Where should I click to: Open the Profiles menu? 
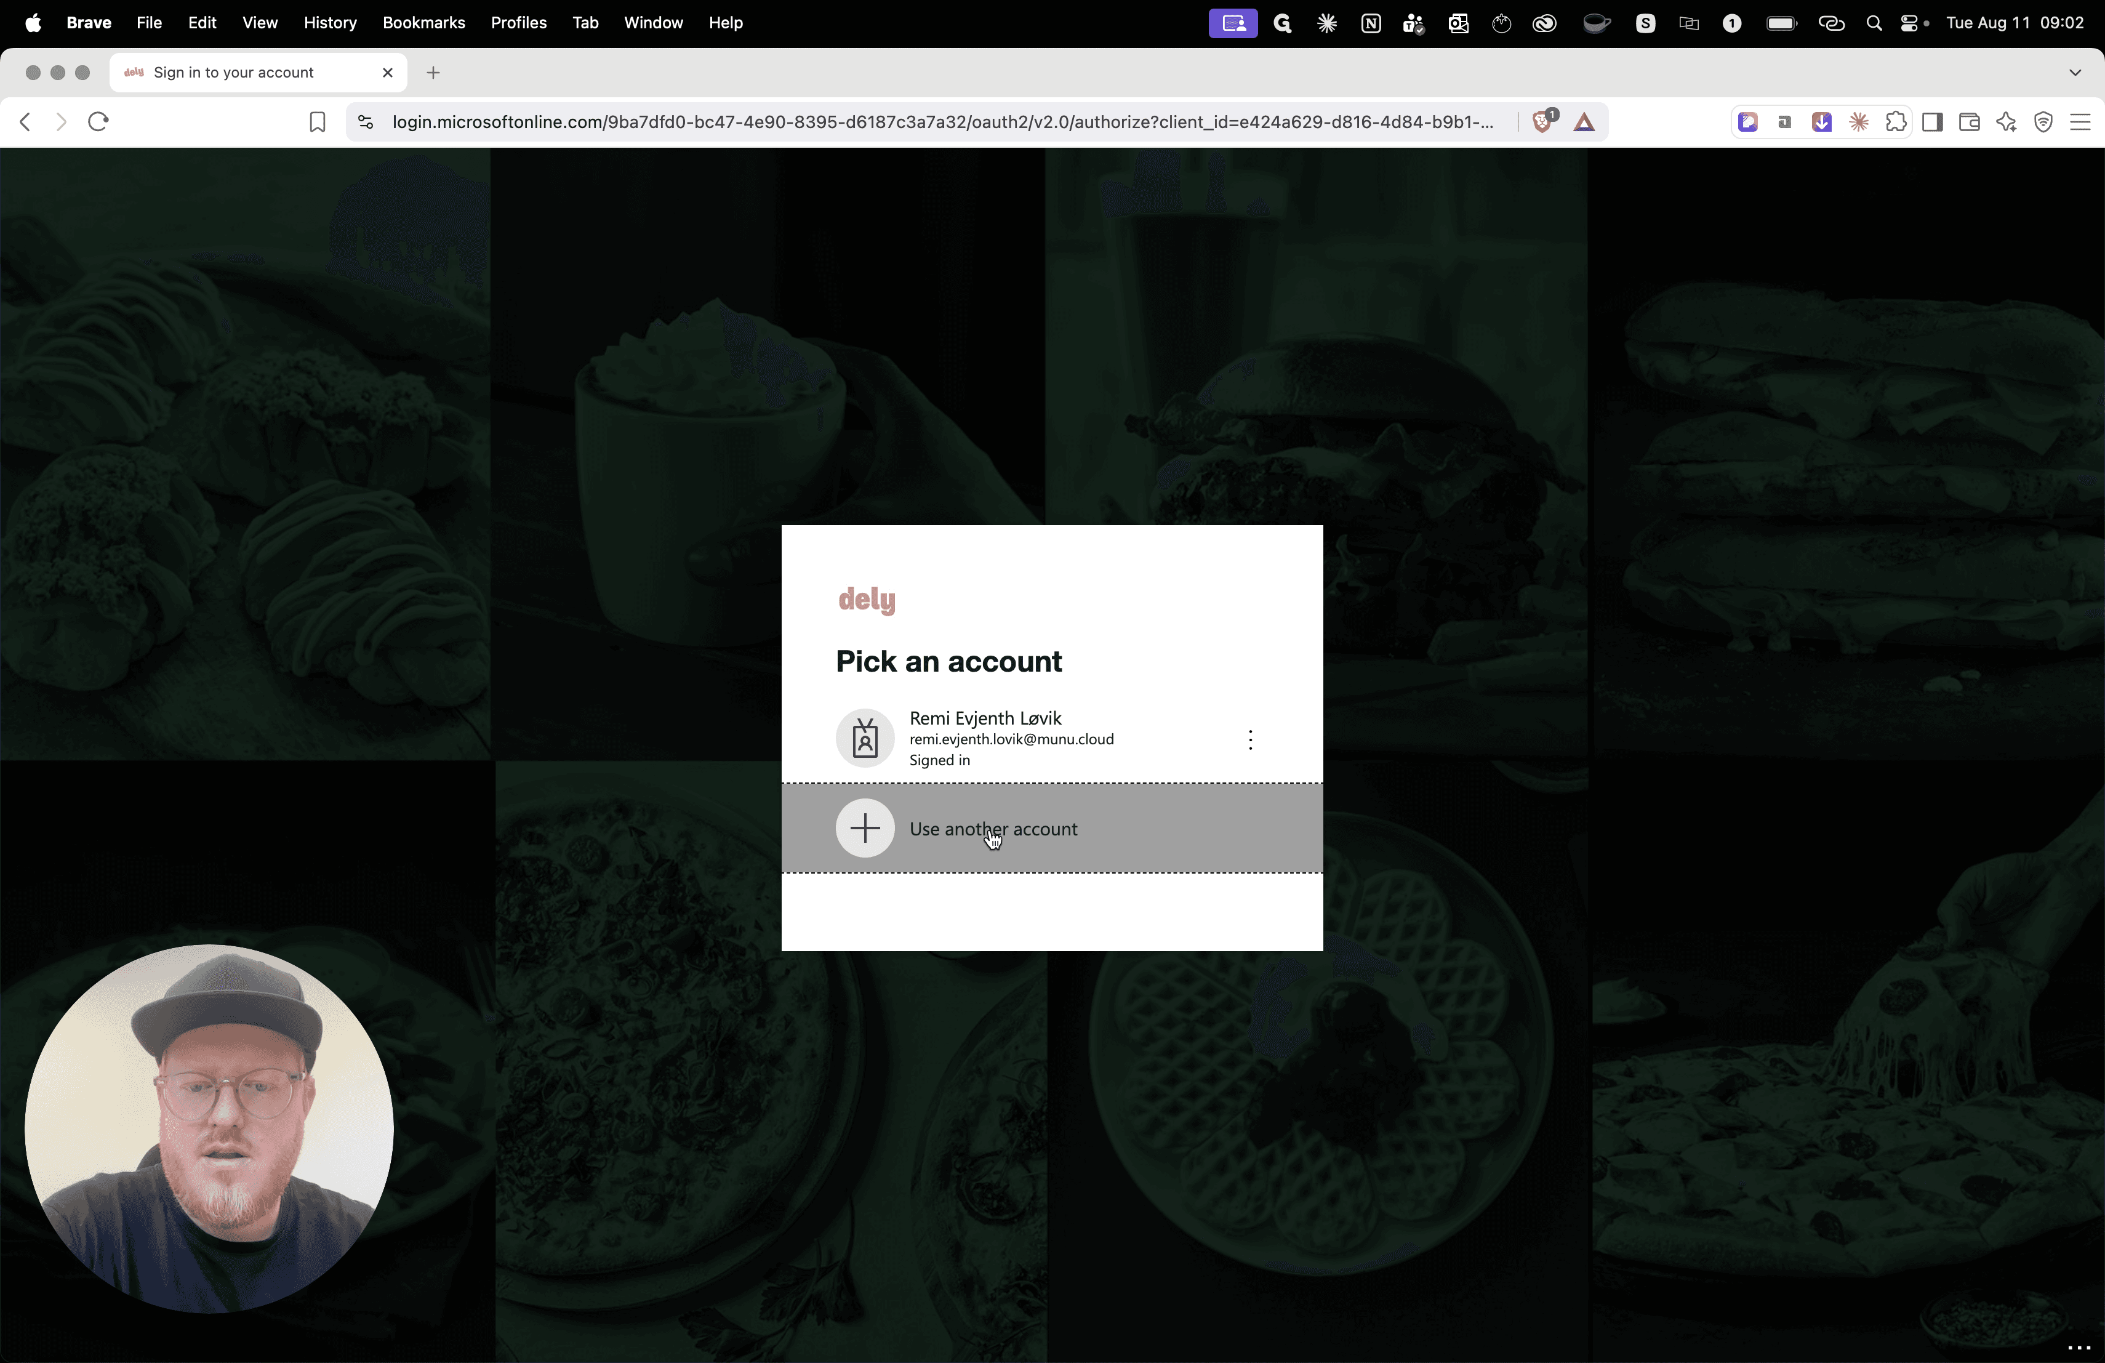[518, 23]
